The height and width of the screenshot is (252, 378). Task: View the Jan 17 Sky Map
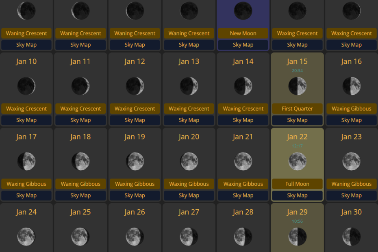26,196
